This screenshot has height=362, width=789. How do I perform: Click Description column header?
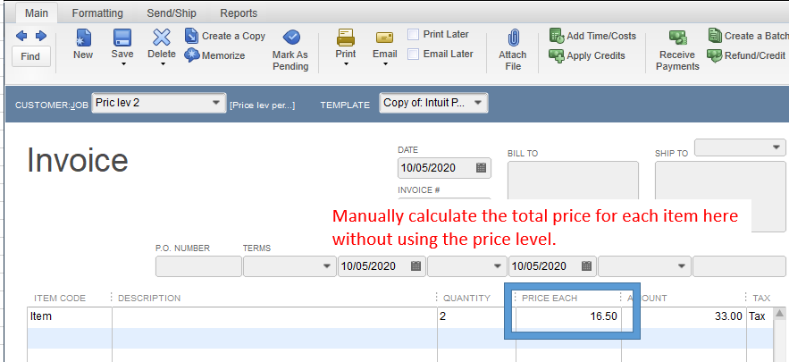[149, 298]
